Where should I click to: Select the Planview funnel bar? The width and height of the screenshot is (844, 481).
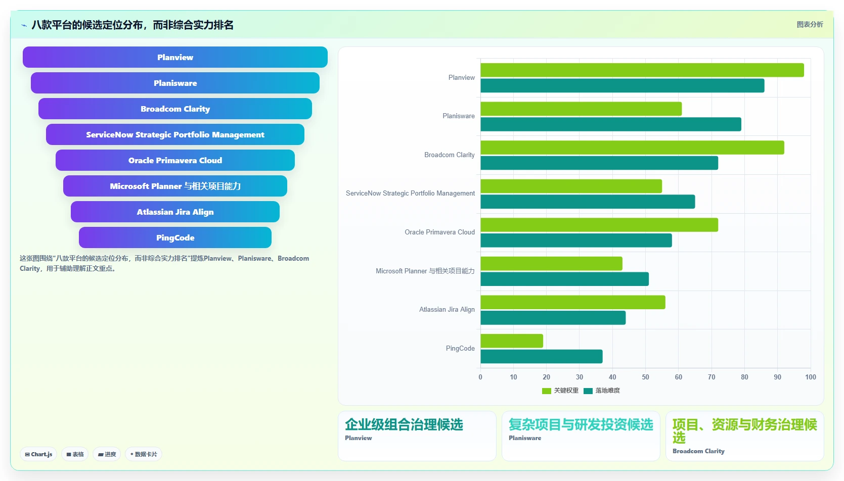[x=175, y=57]
